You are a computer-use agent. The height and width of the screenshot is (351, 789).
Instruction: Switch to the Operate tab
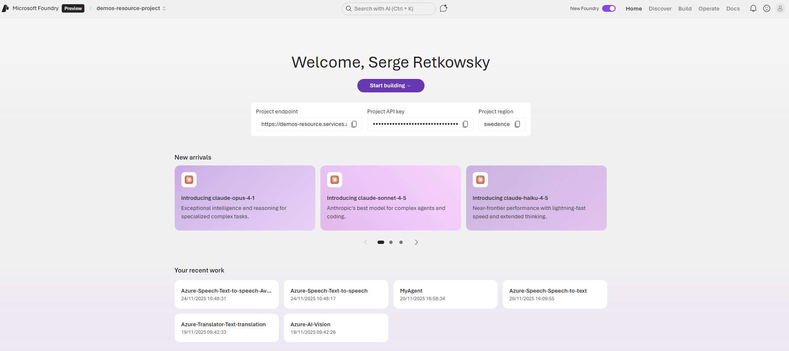[709, 8]
